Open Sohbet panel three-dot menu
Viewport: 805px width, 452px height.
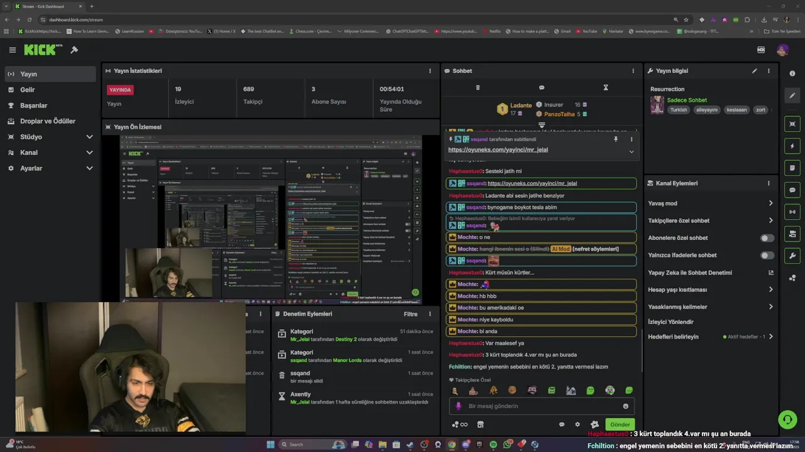(x=633, y=71)
